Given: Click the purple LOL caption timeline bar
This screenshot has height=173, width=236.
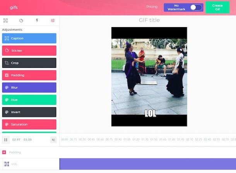Looking at the screenshot, I should pos(148,164).
